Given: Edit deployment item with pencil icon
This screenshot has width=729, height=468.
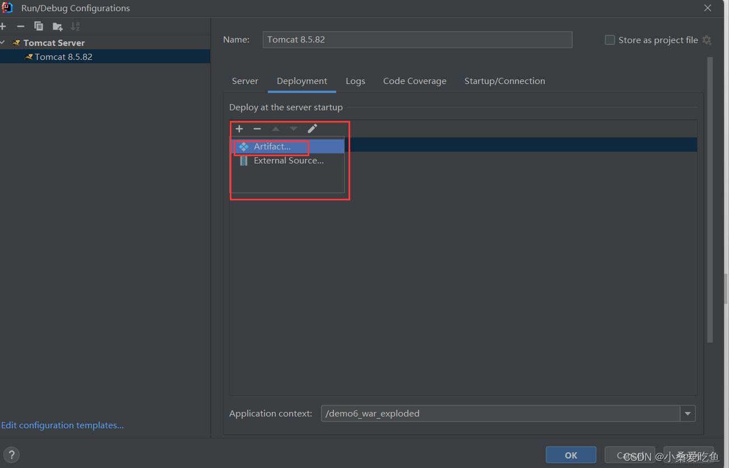Looking at the screenshot, I should pos(312,129).
